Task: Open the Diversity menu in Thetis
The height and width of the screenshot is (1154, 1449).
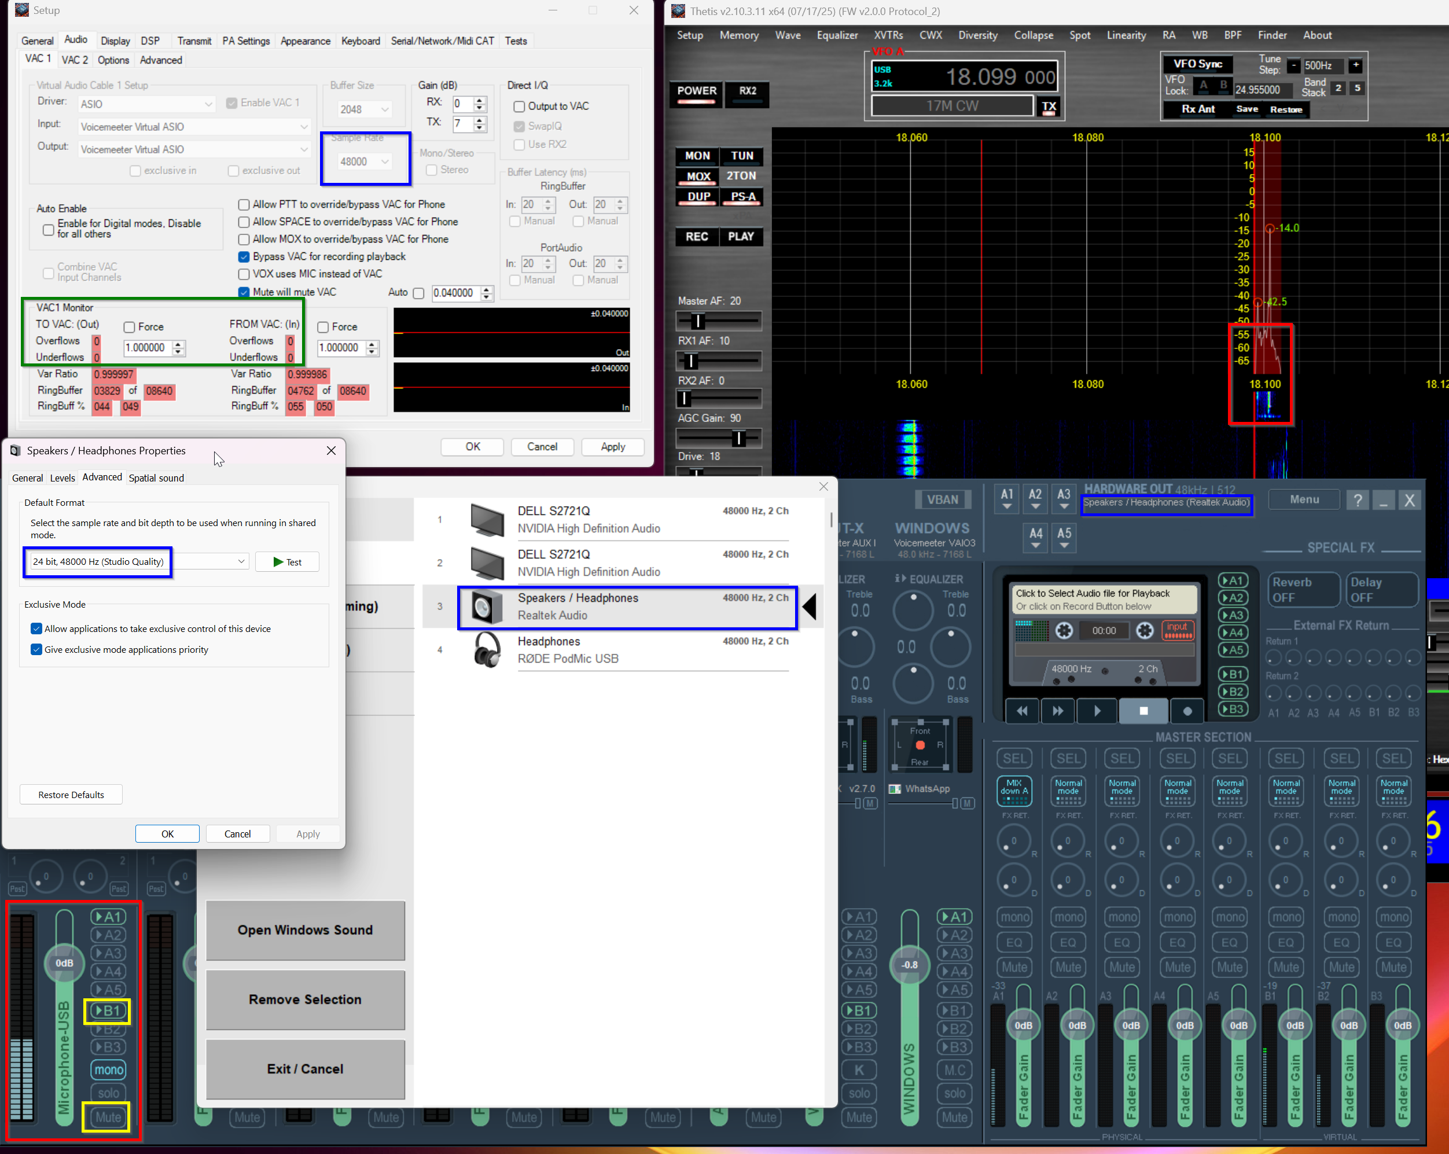Action: [x=977, y=35]
